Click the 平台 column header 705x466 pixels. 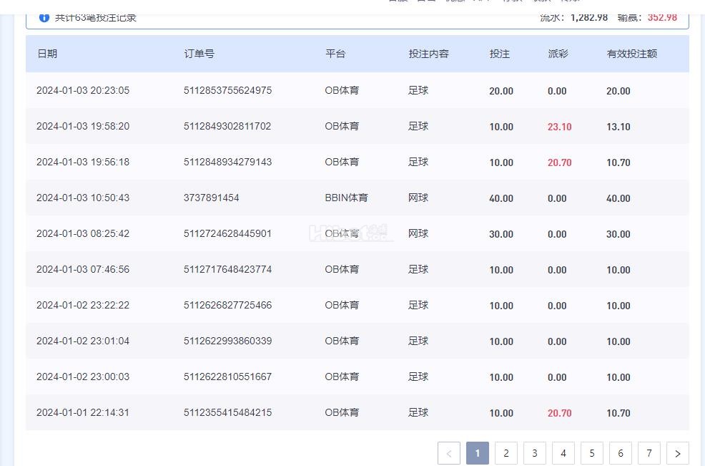[x=335, y=54]
